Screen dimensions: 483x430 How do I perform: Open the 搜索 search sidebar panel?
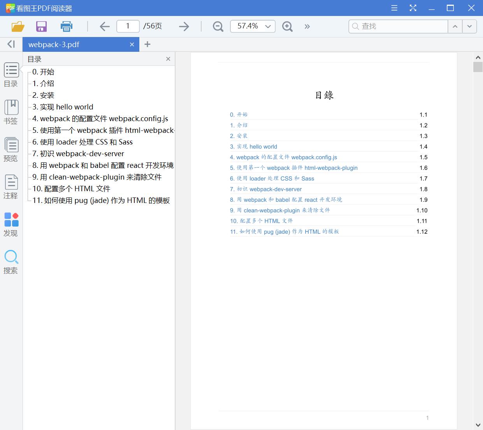11,262
